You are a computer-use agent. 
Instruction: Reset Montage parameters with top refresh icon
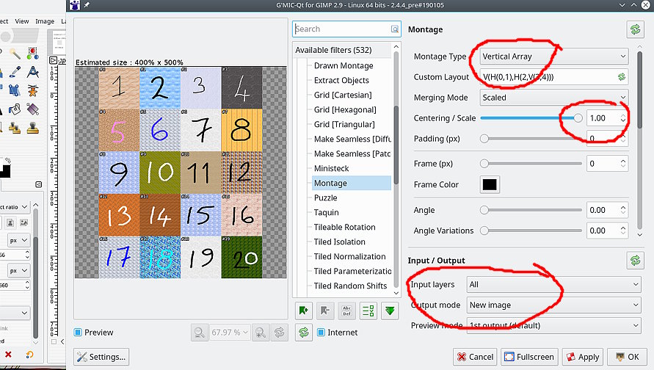(x=633, y=29)
